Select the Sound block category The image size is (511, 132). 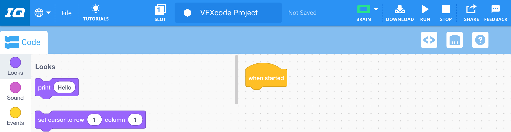point(15,91)
